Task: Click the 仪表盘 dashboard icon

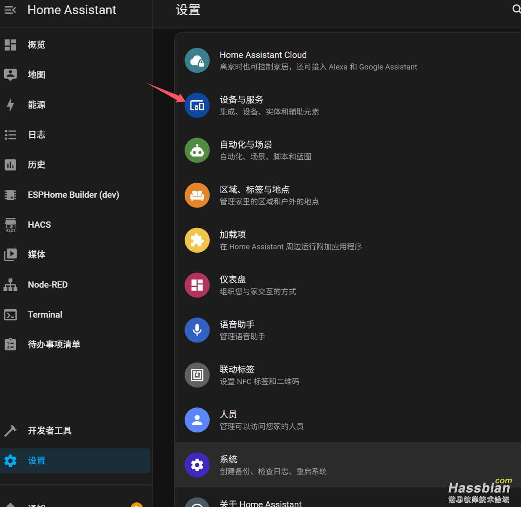Action: coord(197,285)
